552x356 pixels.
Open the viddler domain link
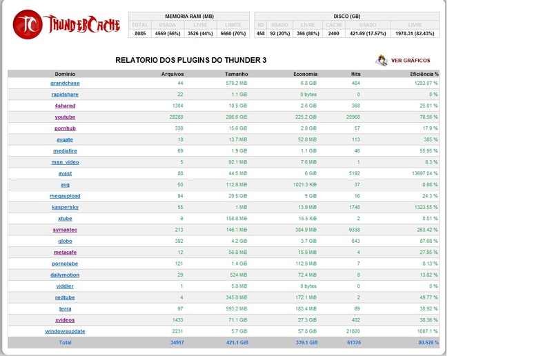pyautogui.click(x=65, y=286)
